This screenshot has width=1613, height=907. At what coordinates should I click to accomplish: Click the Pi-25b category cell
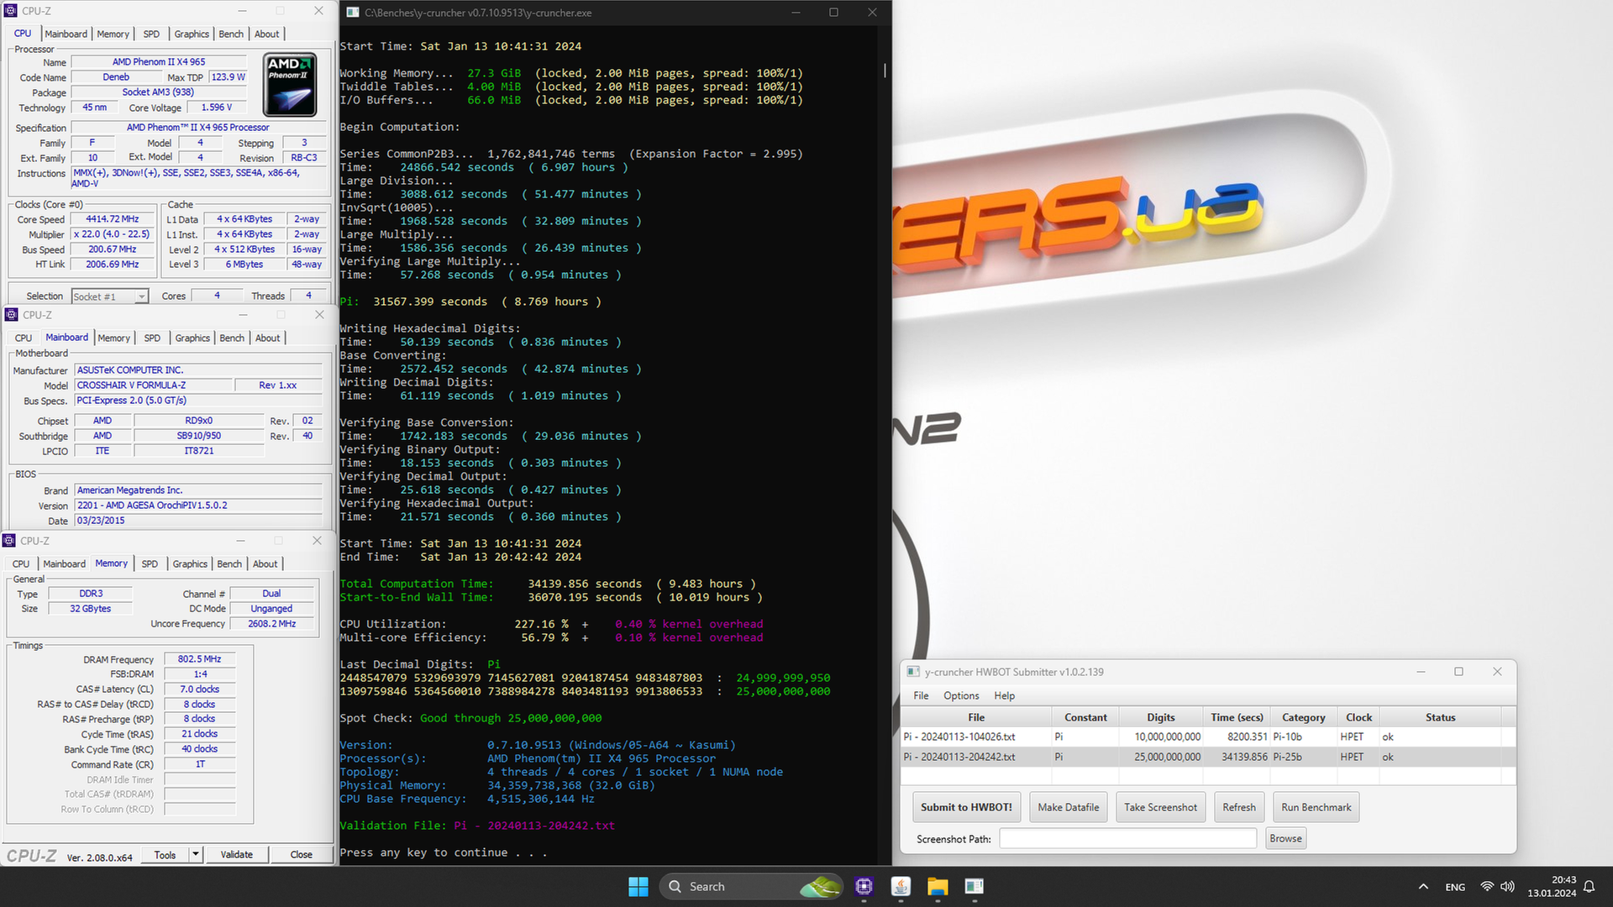point(1303,757)
